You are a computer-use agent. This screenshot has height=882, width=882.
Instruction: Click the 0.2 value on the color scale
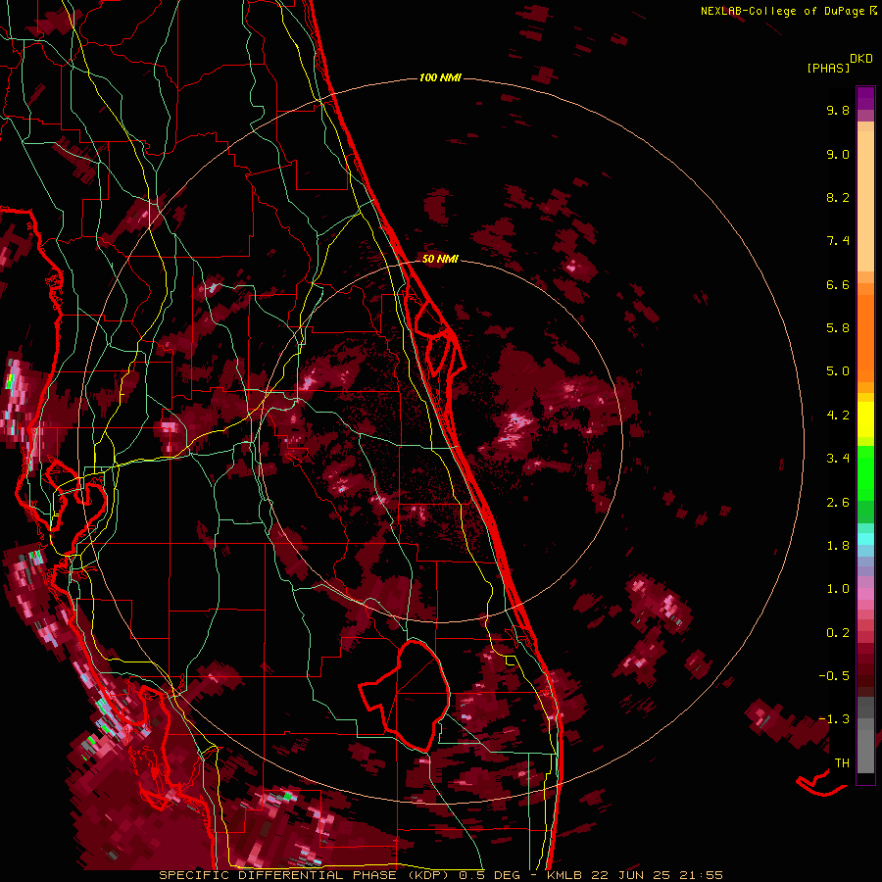tap(838, 633)
